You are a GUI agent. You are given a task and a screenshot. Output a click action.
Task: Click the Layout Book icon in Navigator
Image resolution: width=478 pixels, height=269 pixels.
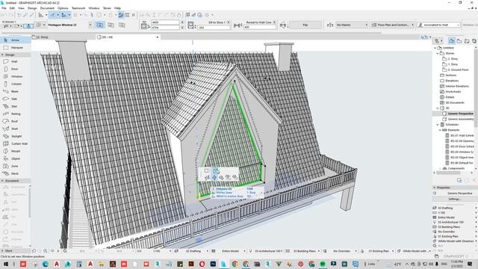466,41
